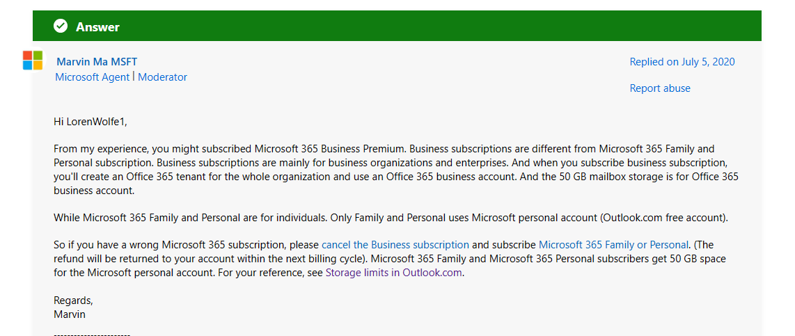Click the paragraph starting From my experience
The height and width of the screenshot is (336, 795).
(396, 170)
